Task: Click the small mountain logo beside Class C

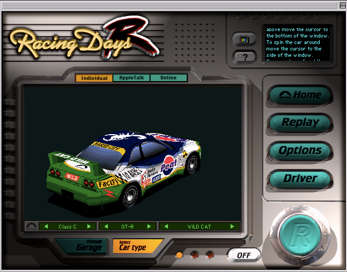Action: pos(32,226)
